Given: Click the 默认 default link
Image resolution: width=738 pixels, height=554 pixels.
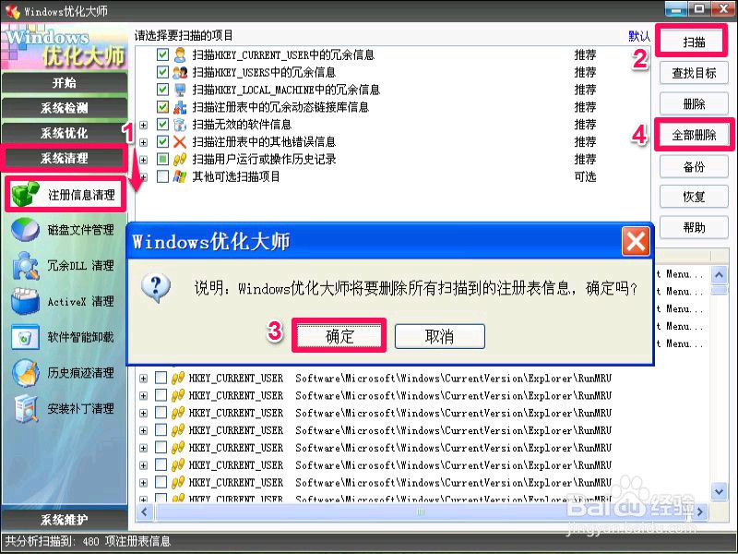Looking at the screenshot, I should click(638, 36).
